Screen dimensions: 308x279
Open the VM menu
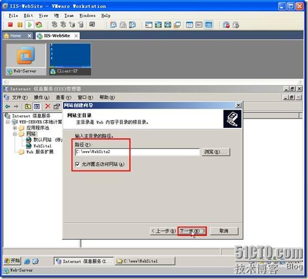[56, 15]
